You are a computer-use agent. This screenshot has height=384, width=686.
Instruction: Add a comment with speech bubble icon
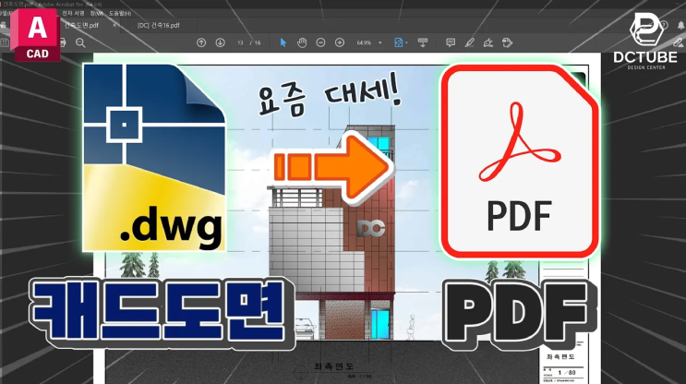coord(451,42)
